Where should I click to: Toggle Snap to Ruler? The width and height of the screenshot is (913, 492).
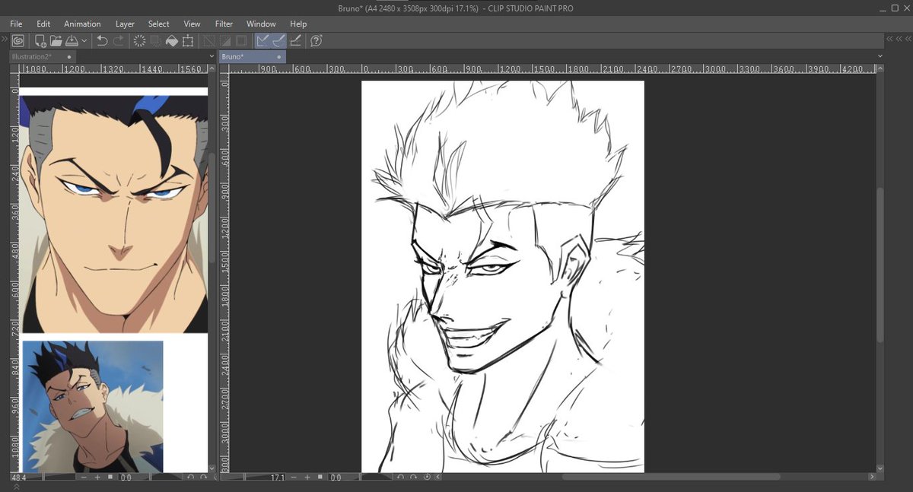pyautogui.click(x=262, y=40)
